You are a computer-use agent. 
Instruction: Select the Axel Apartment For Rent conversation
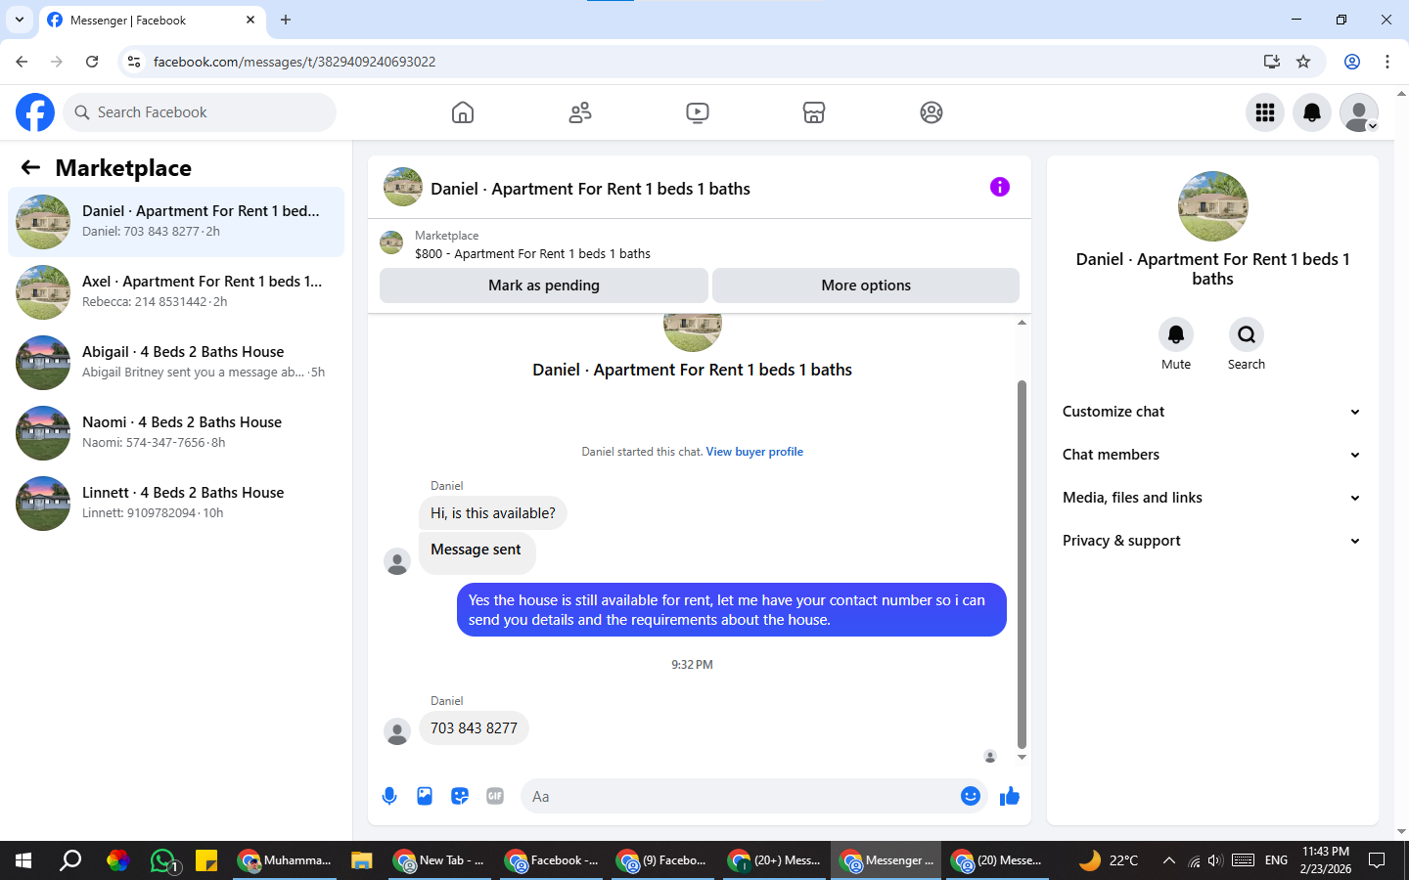176,292
